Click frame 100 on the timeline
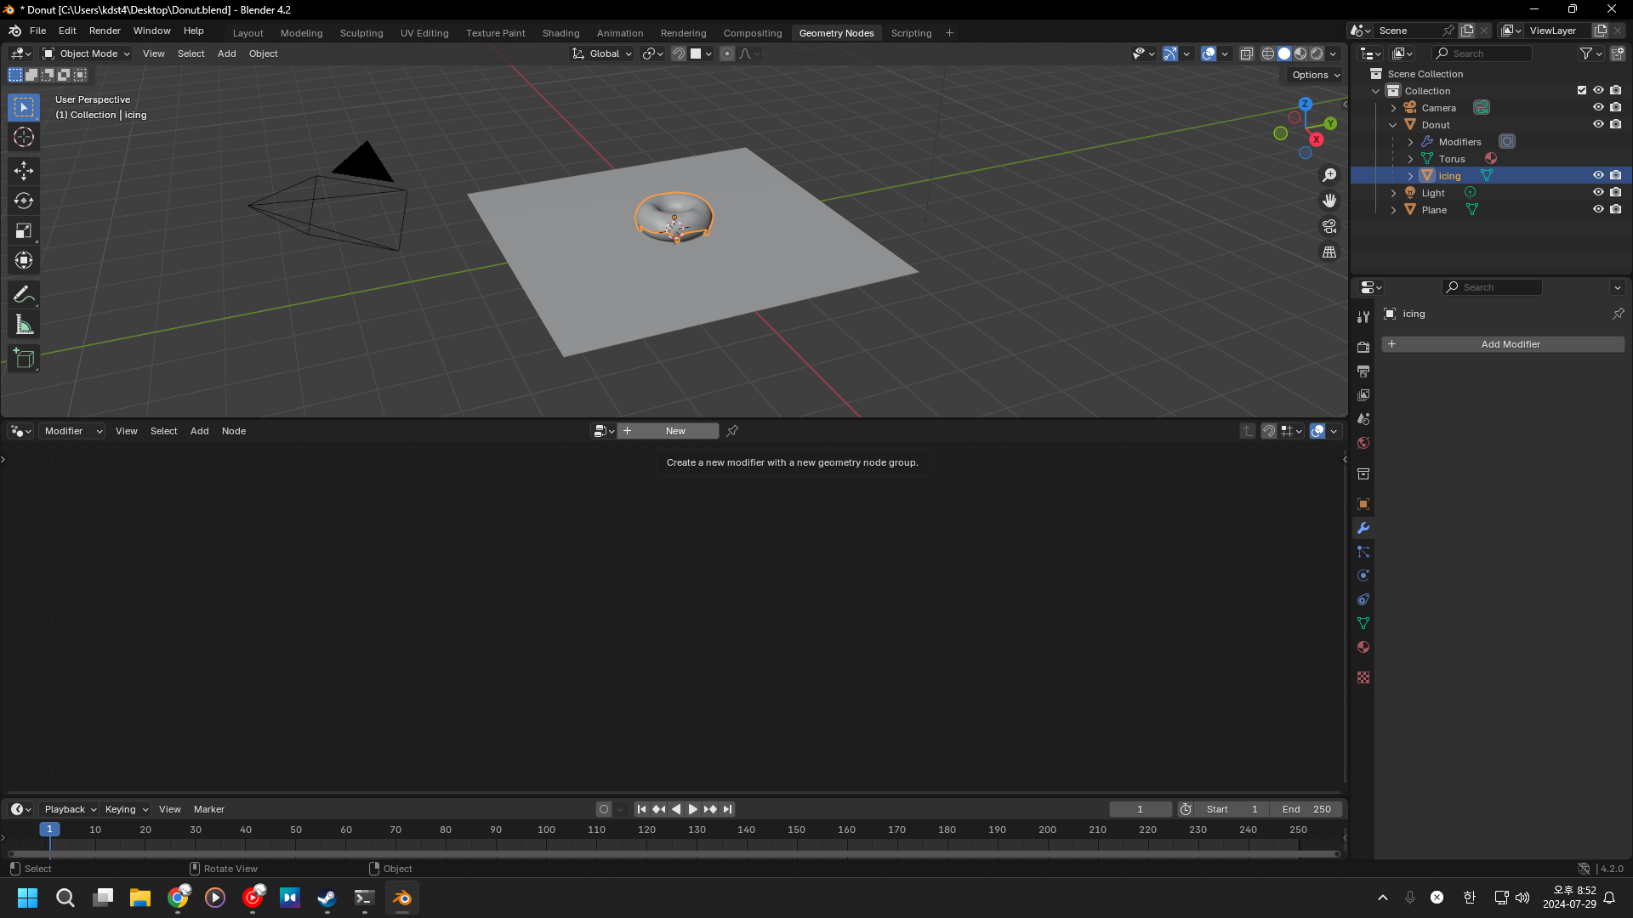Image resolution: width=1633 pixels, height=918 pixels. 546,830
